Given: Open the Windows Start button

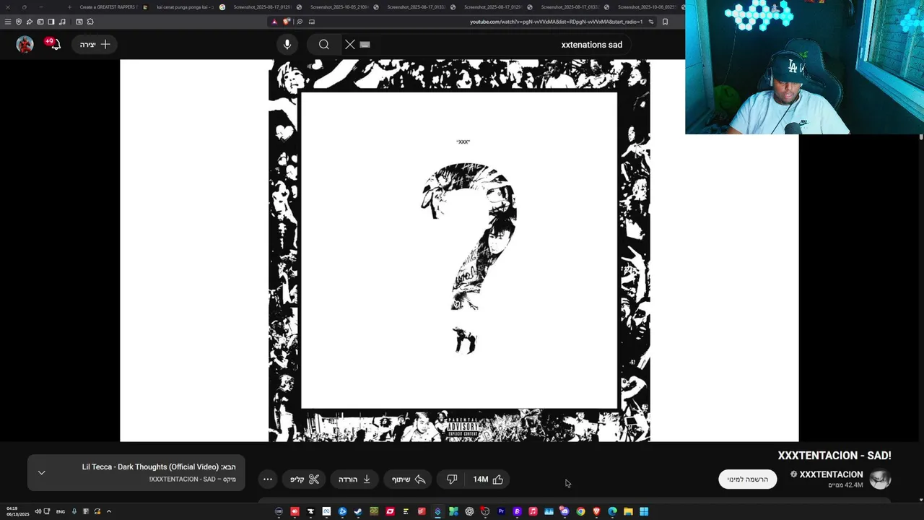Looking at the screenshot, I should (644, 512).
